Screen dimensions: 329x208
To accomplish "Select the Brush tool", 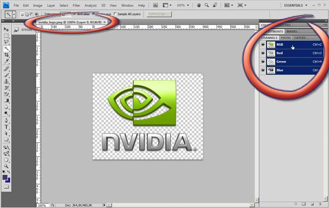I will pos(6,75).
